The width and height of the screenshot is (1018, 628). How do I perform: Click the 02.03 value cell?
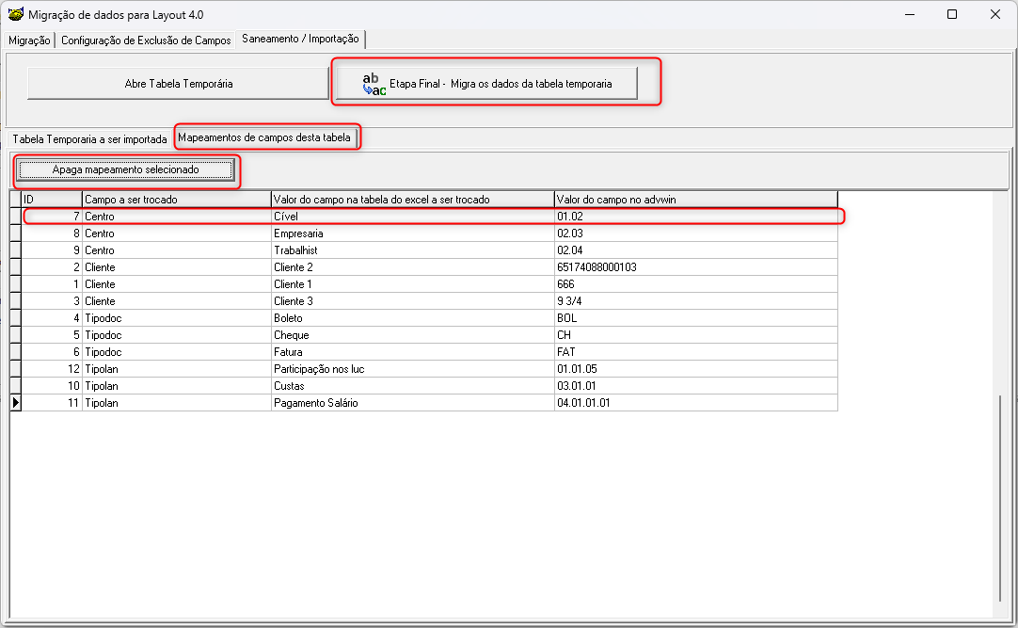tap(696, 233)
